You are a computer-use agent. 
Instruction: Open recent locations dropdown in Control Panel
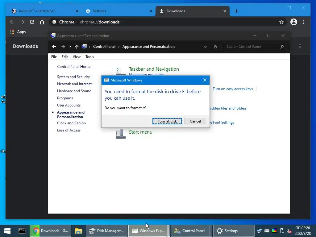pyautogui.click(x=70, y=47)
